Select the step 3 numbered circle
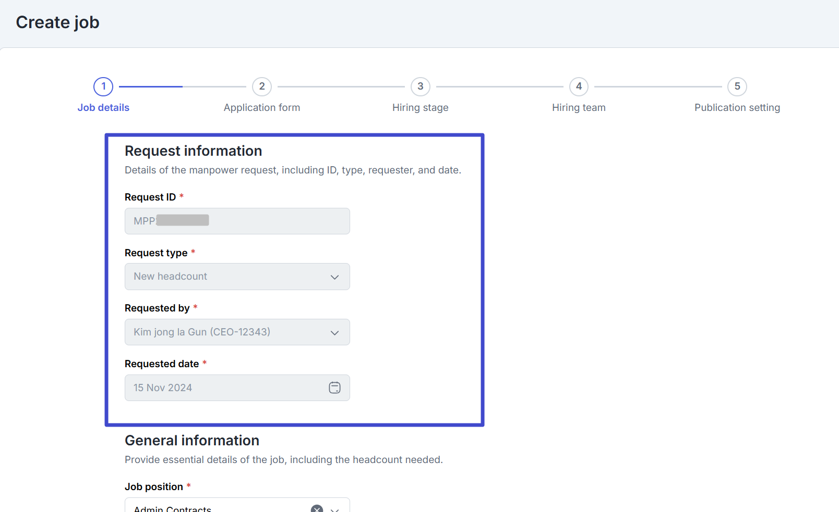This screenshot has width=839, height=512. (x=421, y=86)
